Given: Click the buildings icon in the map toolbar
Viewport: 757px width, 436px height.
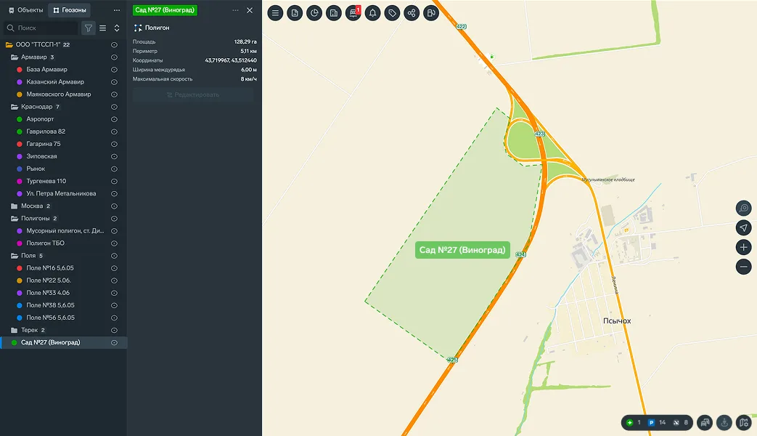Looking at the screenshot, I should 334,13.
